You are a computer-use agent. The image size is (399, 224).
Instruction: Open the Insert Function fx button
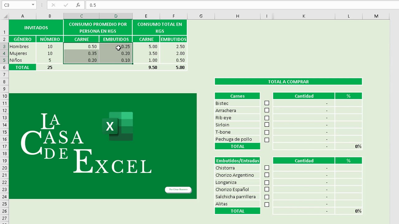coord(78,5)
